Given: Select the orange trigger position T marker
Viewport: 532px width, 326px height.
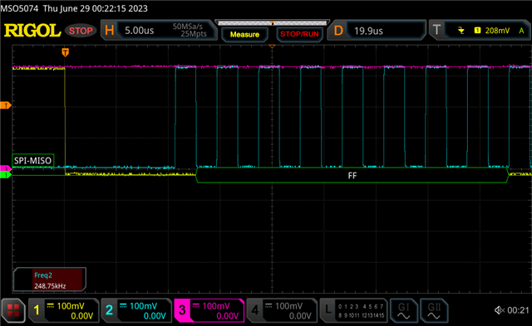Looking at the screenshot, I should [65, 52].
